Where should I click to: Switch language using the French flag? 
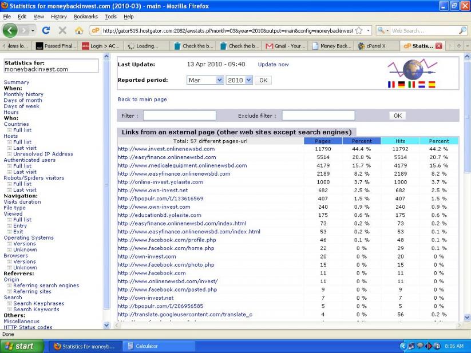(392, 85)
